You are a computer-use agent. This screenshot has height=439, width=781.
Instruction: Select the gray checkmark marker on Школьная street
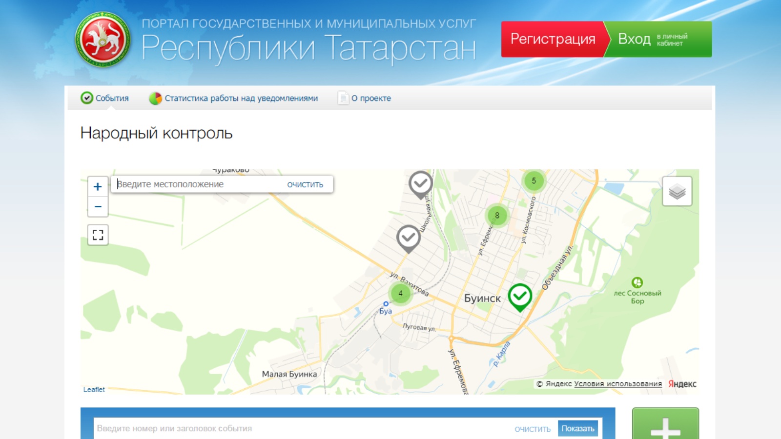(x=420, y=183)
